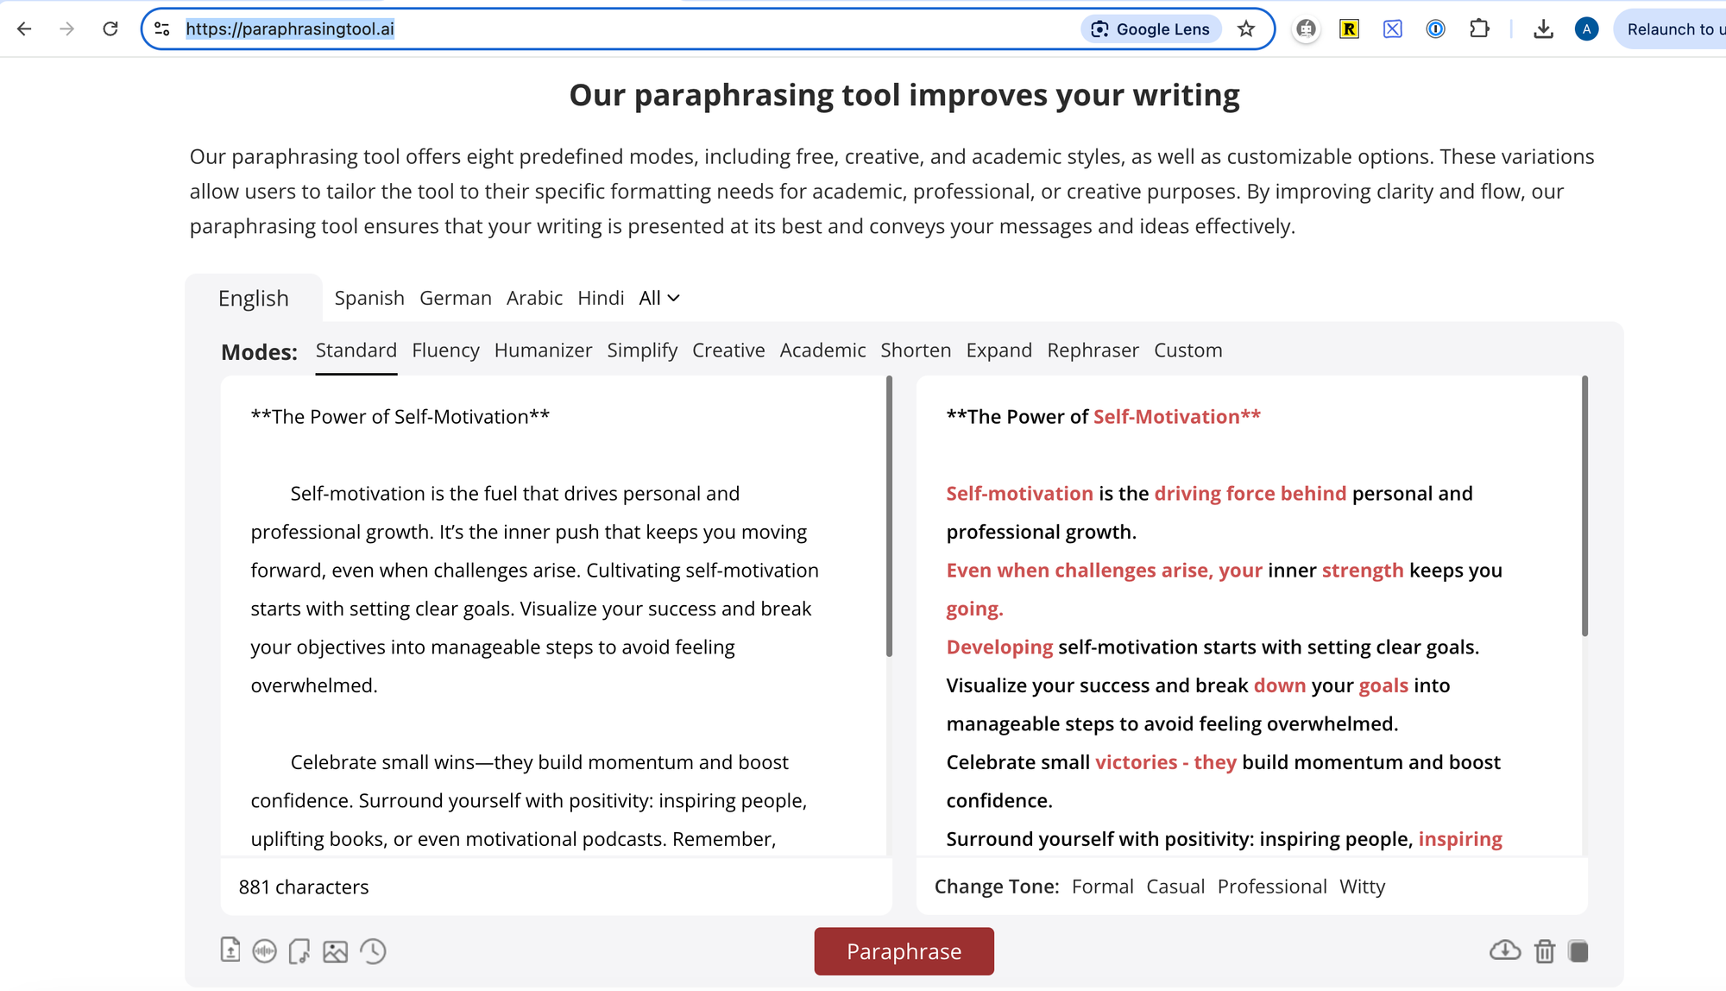Select the Humanizer paraphrasing mode

pyautogui.click(x=543, y=350)
